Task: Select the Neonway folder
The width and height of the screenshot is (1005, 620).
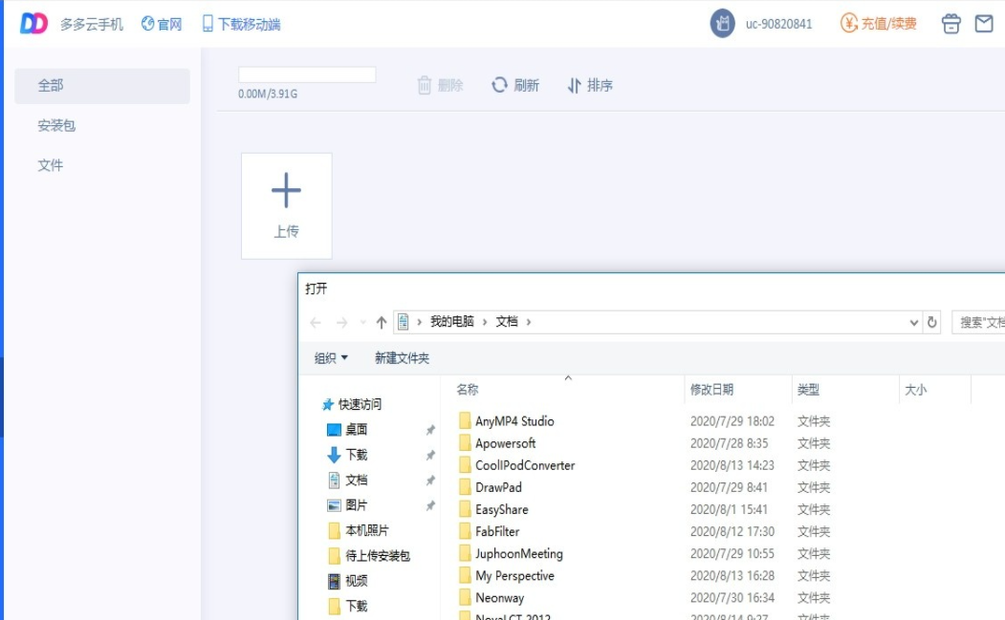Action: pyautogui.click(x=499, y=598)
